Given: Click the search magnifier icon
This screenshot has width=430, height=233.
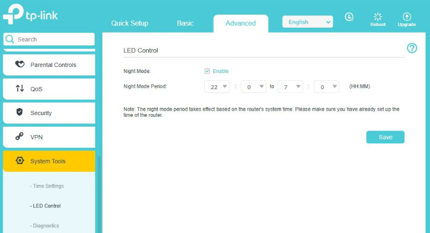Looking at the screenshot, I should pos(9,39).
